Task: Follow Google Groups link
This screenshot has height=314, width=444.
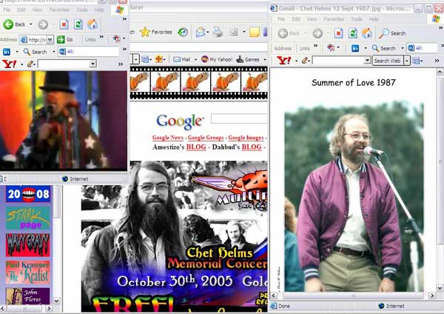Action: pos(206,138)
